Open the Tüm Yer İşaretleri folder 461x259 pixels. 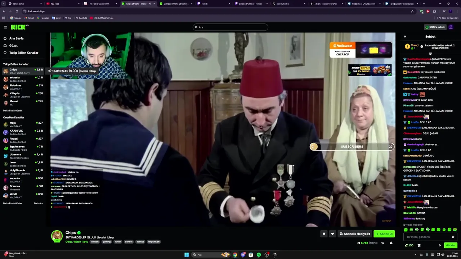click(448, 18)
